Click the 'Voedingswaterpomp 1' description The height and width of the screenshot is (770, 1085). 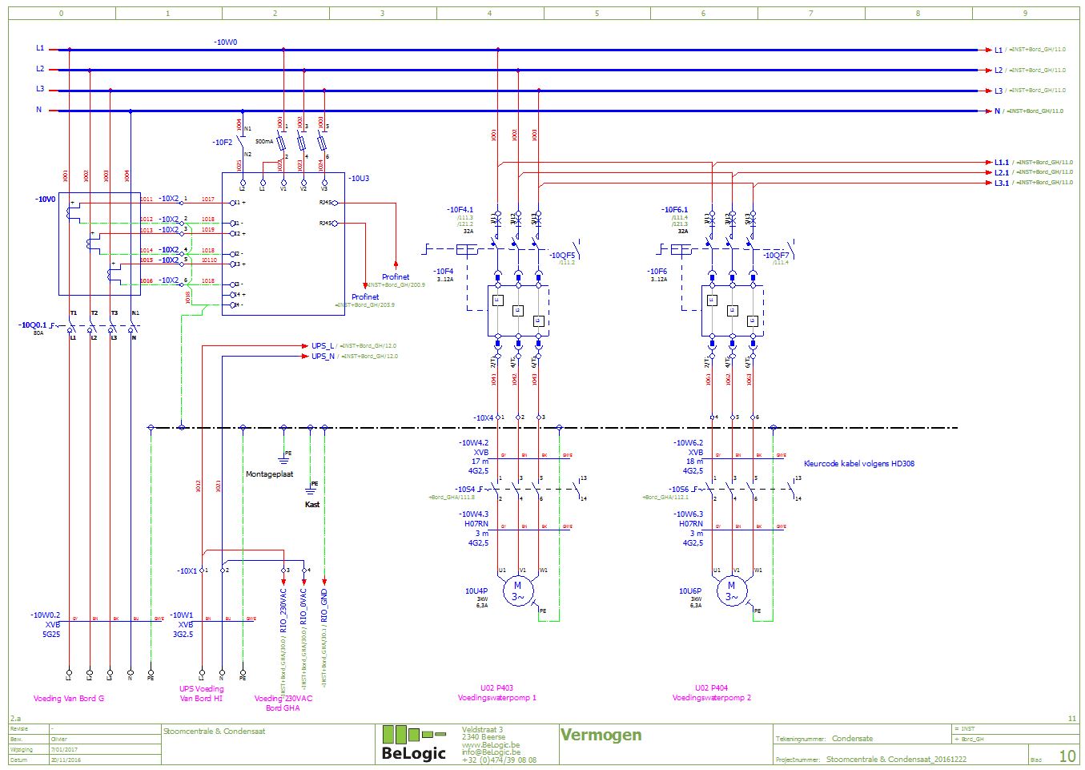coord(496,698)
